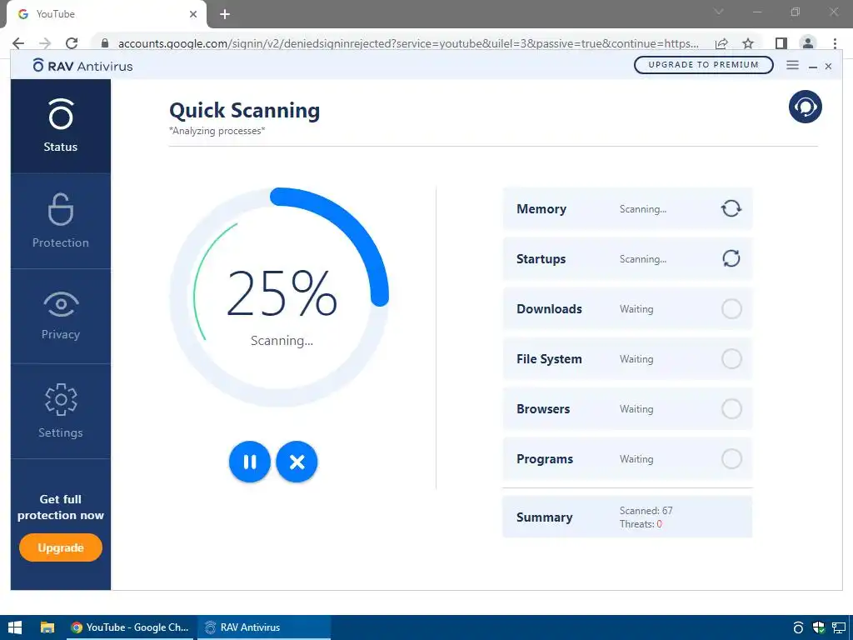This screenshot has height=640, width=853.
Task: Open the Settings section in sidebar
Action: point(60,412)
